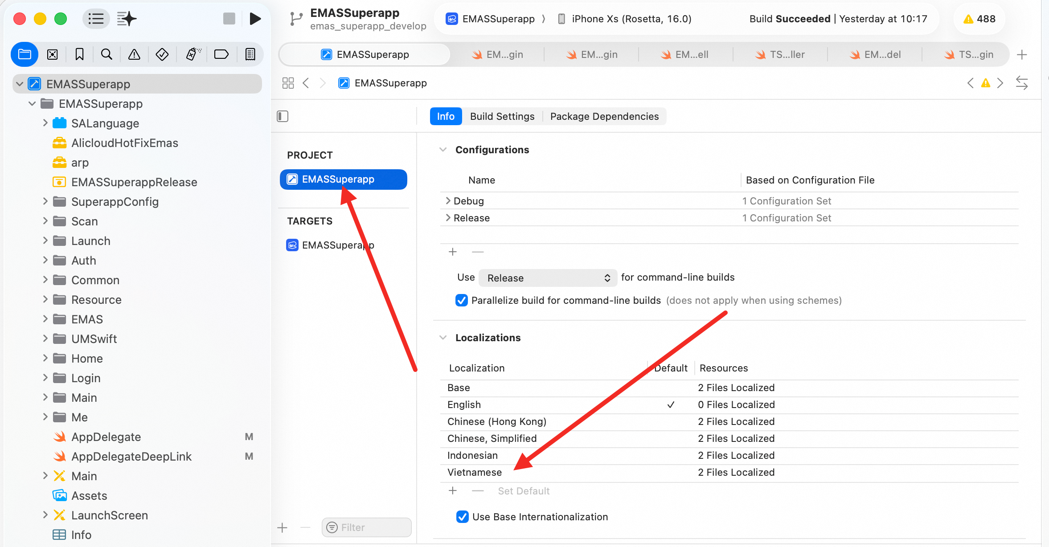
Task: Hide the project and targets list
Action: [x=283, y=116]
